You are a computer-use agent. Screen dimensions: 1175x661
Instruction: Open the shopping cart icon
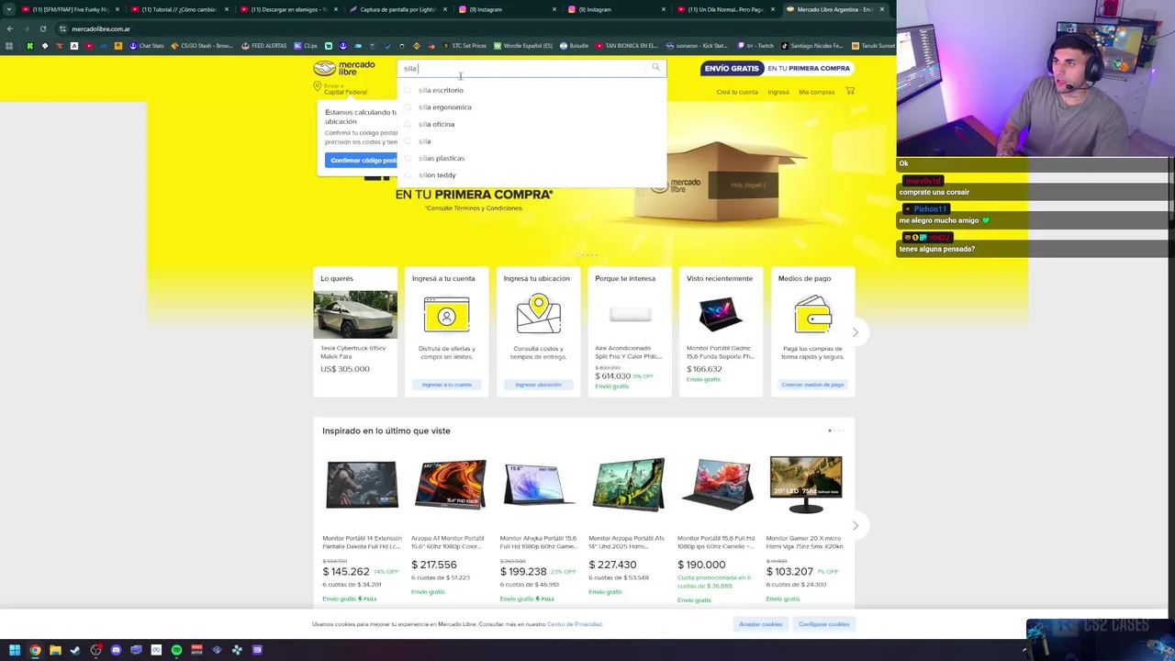click(x=850, y=91)
